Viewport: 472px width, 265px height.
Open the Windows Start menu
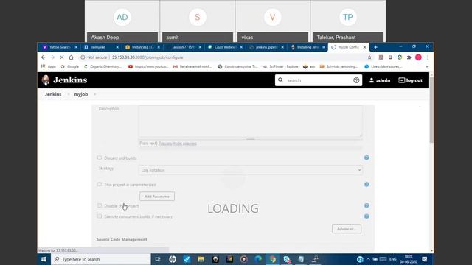44,259
